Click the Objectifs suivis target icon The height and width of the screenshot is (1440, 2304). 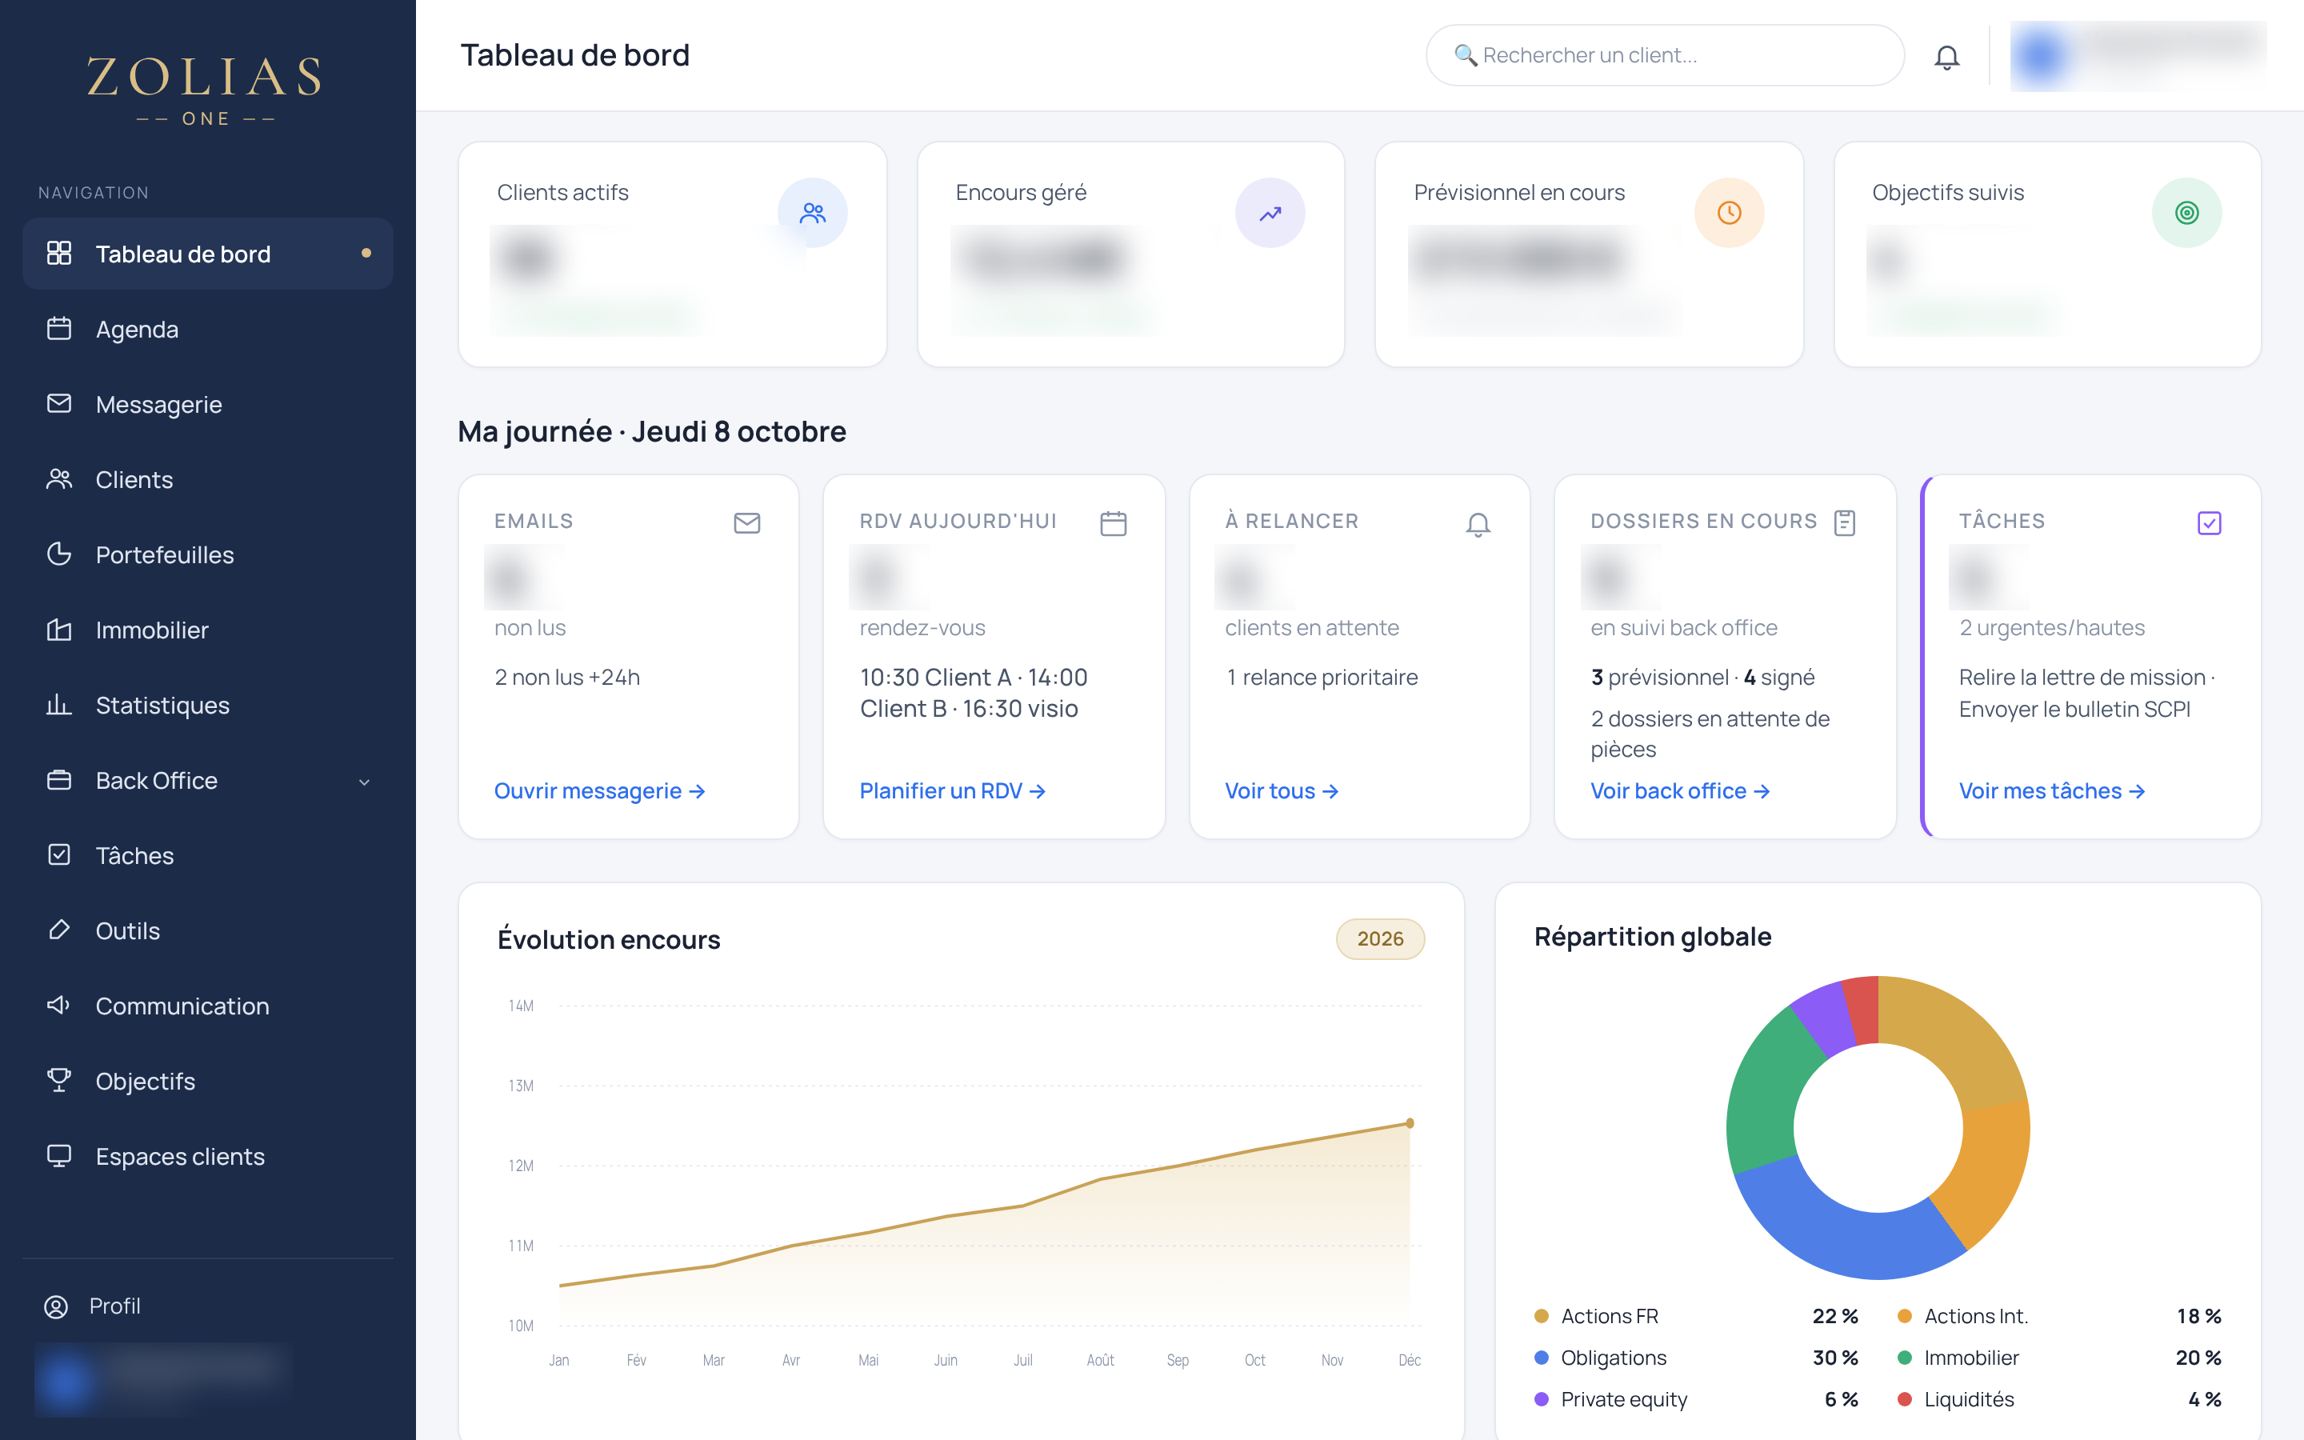click(x=2187, y=212)
